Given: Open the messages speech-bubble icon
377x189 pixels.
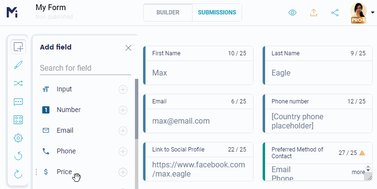Looking at the screenshot, I should (x=18, y=102).
